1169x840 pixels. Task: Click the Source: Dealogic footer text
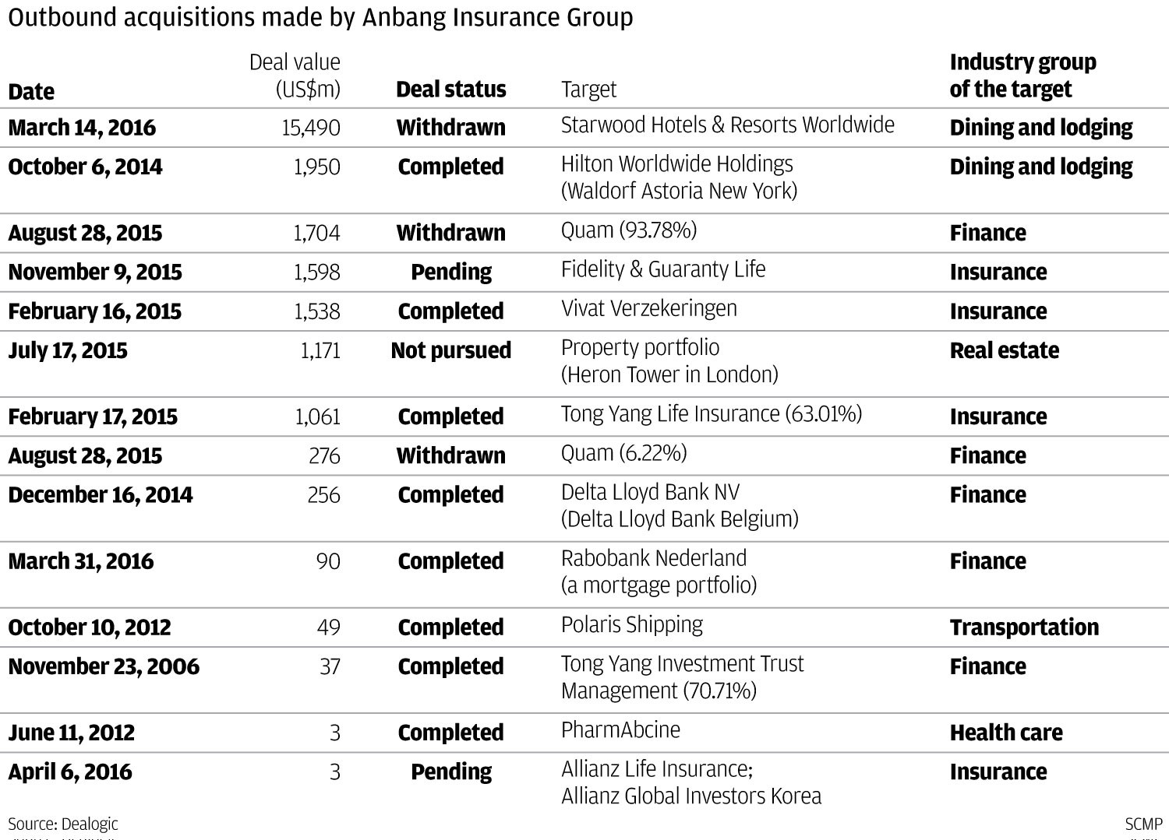click(63, 824)
